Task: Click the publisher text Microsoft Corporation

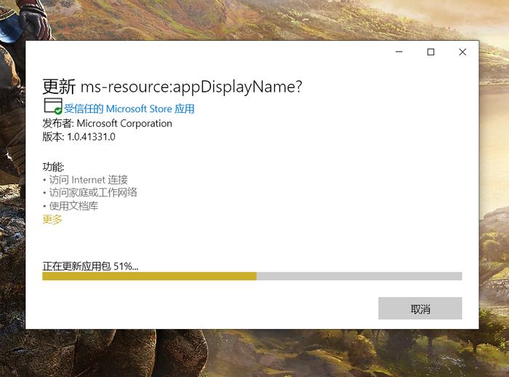Action: pyautogui.click(x=124, y=124)
